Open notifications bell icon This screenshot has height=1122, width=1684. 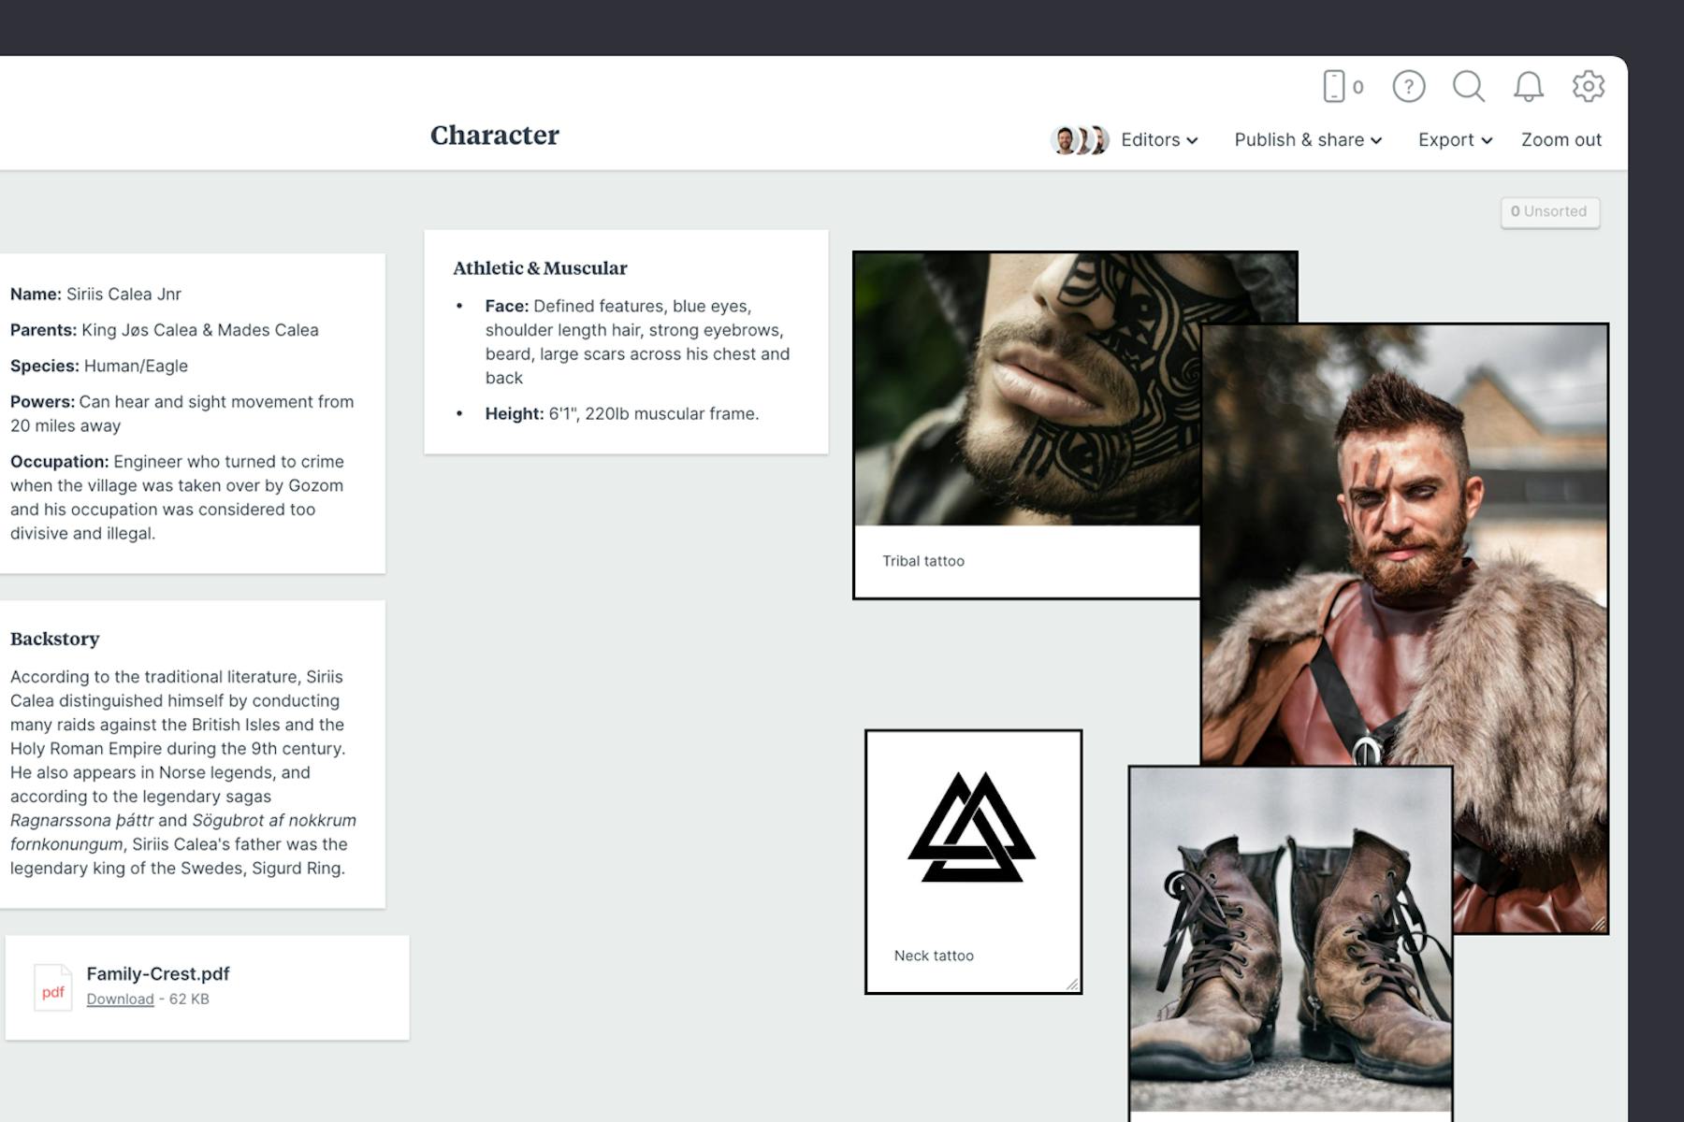[1528, 86]
